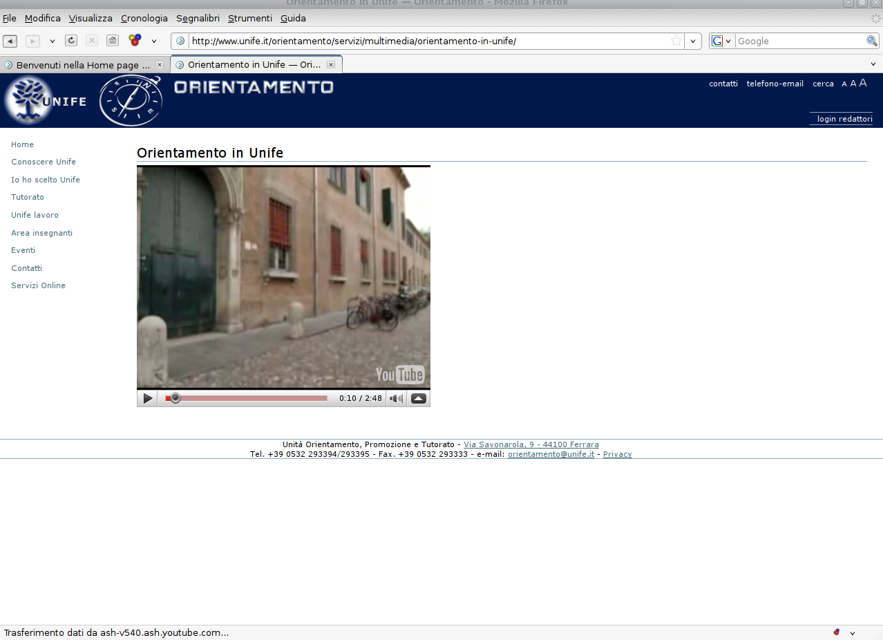The image size is (883, 640).
Task: Click the UNIFE tree logo
Action: pyautogui.click(x=29, y=100)
